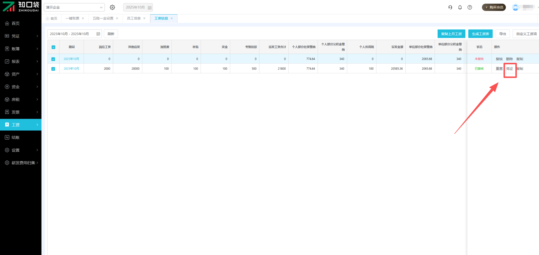The image size is (539, 255).
Task: Uncheck the first row checkbox
Action: [x=53, y=59]
